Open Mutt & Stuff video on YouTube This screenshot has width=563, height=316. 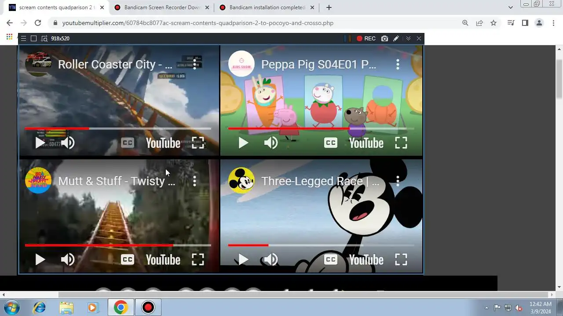(x=163, y=260)
